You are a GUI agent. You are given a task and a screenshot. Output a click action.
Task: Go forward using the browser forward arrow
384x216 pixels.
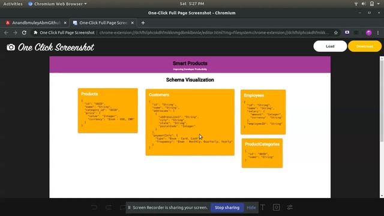tap(15, 32)
